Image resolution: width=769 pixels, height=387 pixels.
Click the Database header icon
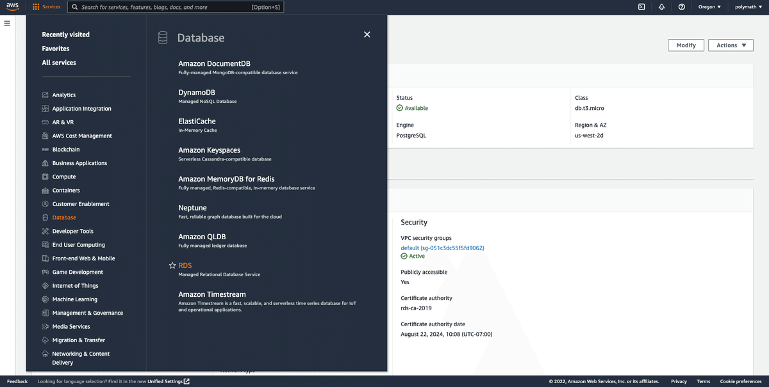tap(163, 38)
